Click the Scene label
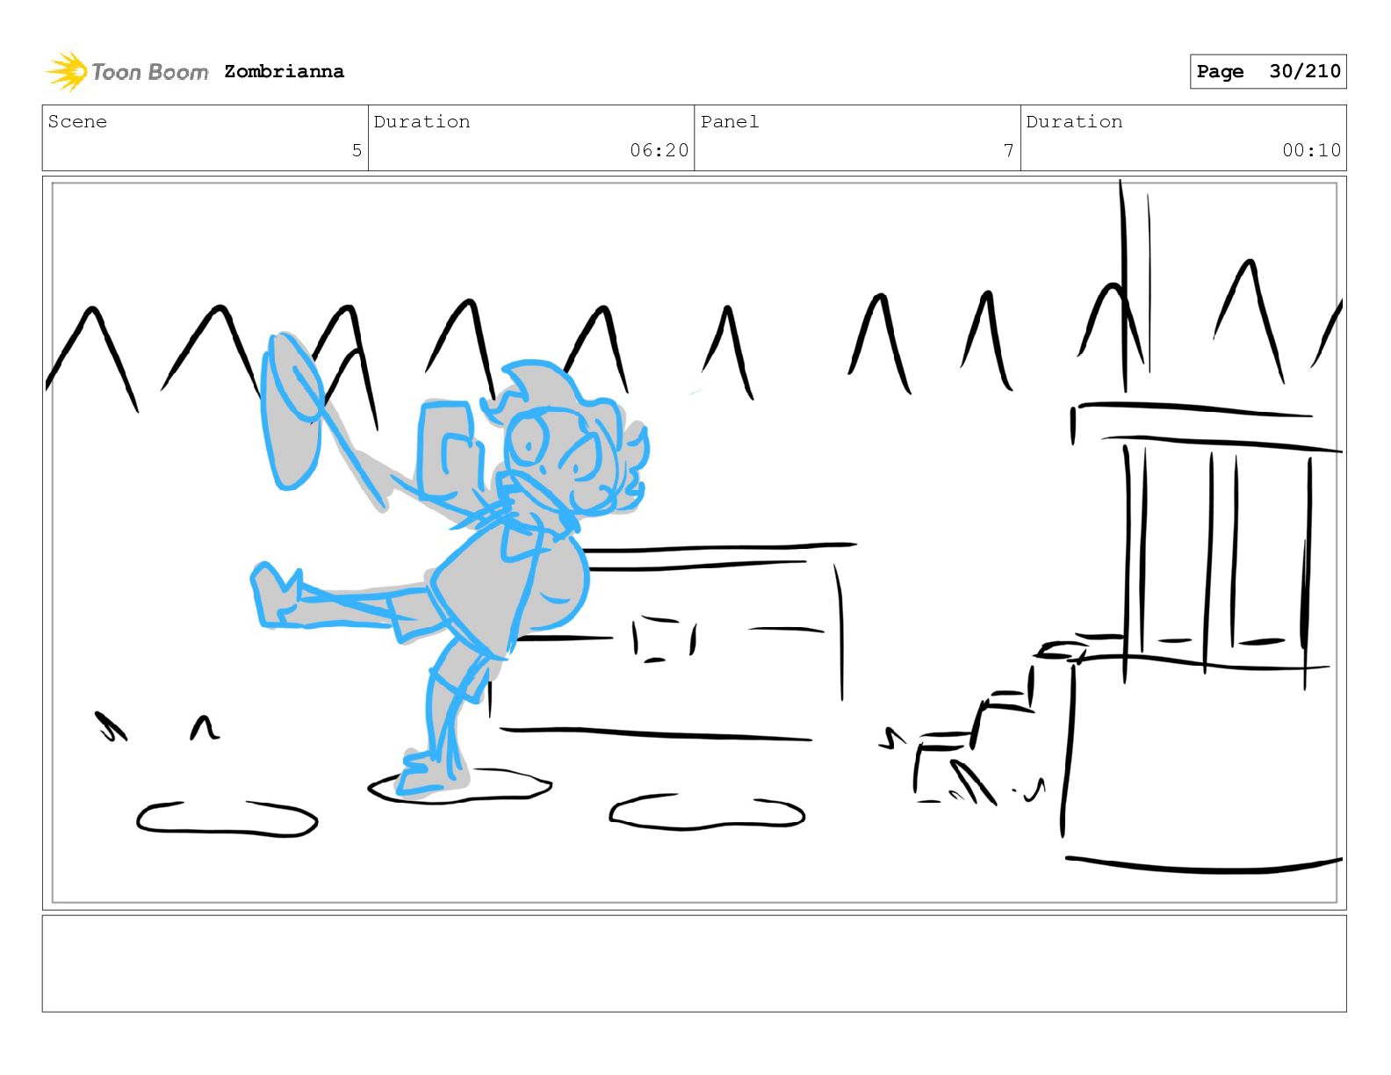Image resolution: width=1391 pixels, height=1075 pixels. click(77, 121)
